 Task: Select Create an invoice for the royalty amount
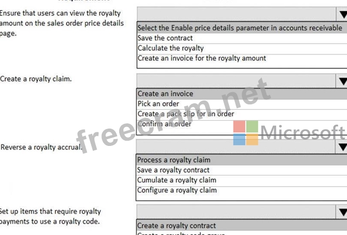click(x=201, y=58)
